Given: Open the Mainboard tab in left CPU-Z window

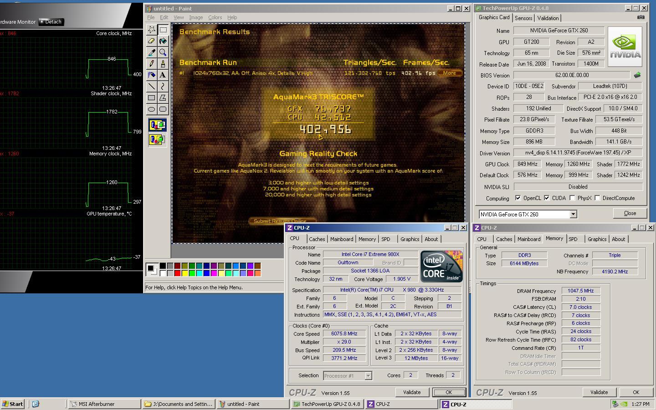Looking at the screenshot, I should click(342, 239).
